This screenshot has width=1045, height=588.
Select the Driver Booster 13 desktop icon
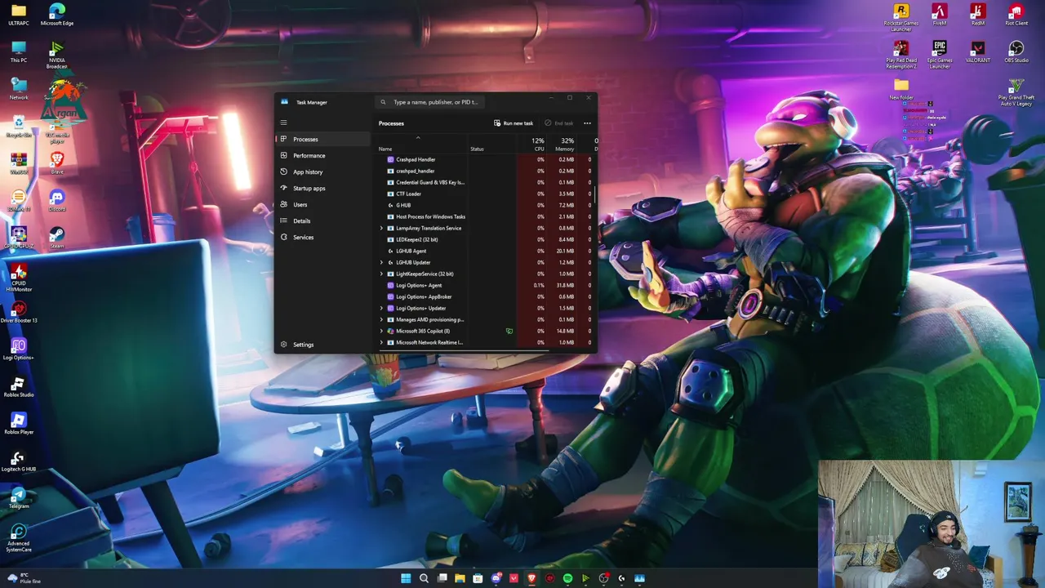click(x=18, y=312)
